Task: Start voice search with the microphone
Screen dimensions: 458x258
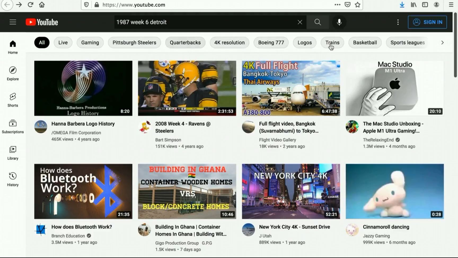Action: (x=339, y=22)
